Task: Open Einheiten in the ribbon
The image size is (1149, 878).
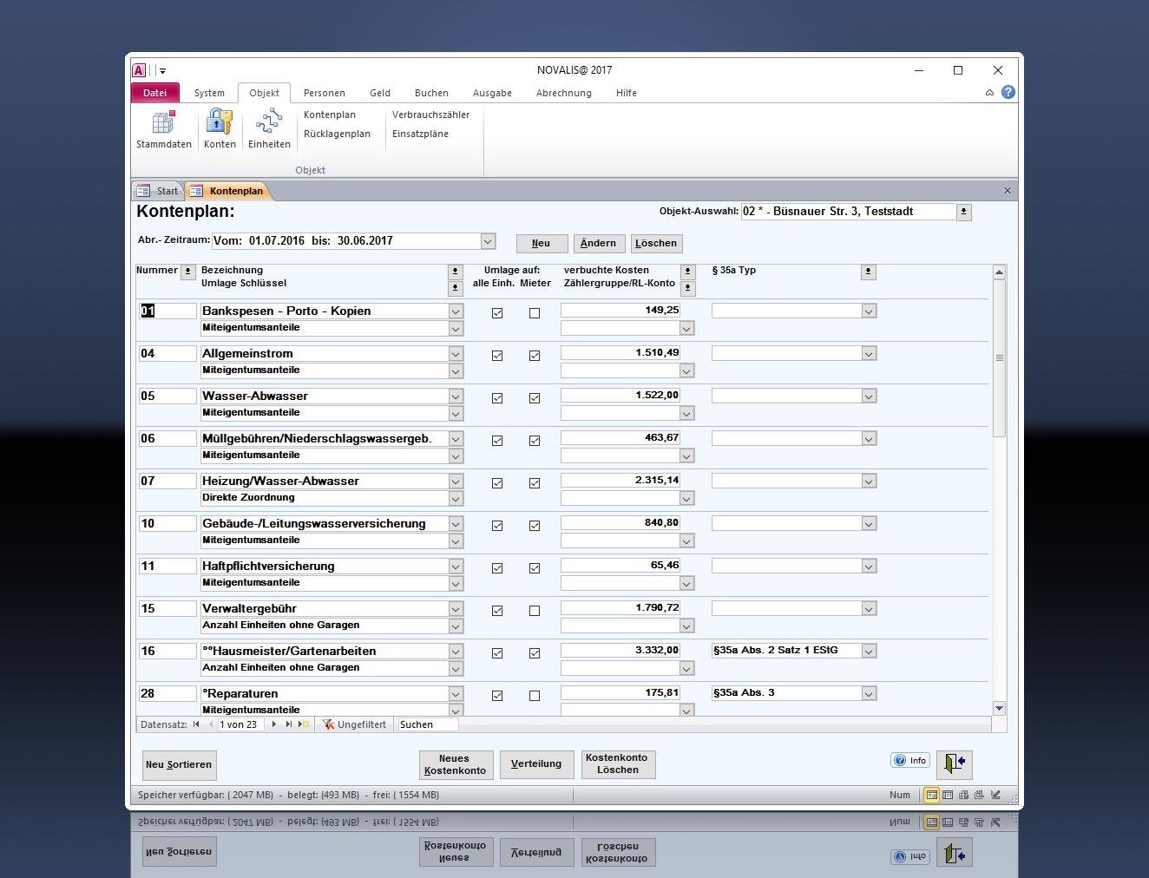Action: tap(269, 128)
